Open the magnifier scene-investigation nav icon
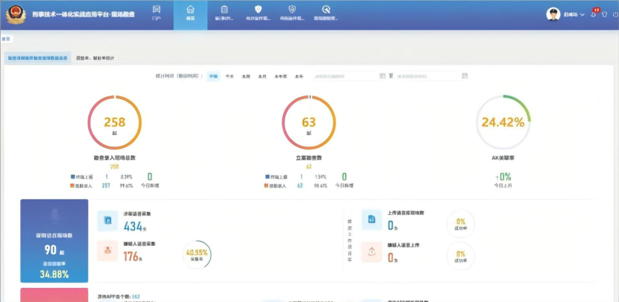 click(326, 12)
